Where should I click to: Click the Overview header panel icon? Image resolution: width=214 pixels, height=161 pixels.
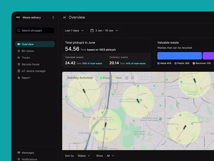(x=64, y=17)
